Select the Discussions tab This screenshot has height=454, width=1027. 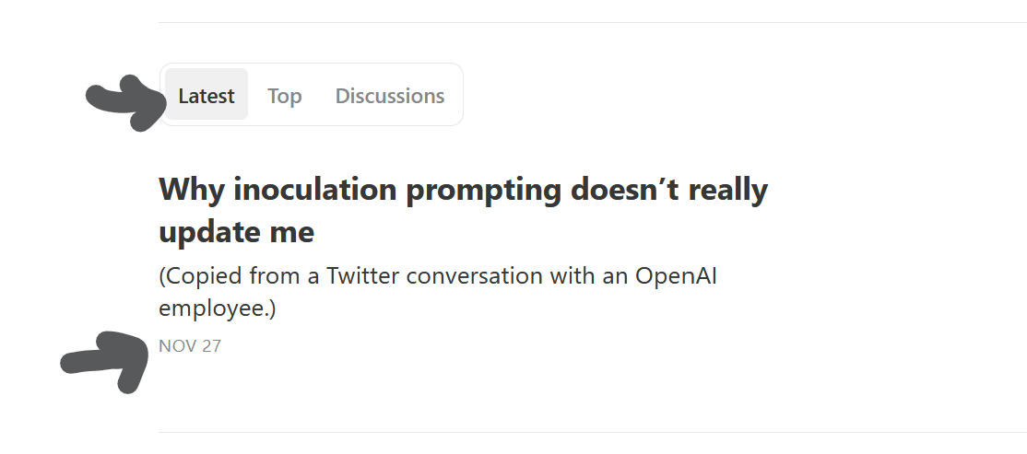(389, 96)
